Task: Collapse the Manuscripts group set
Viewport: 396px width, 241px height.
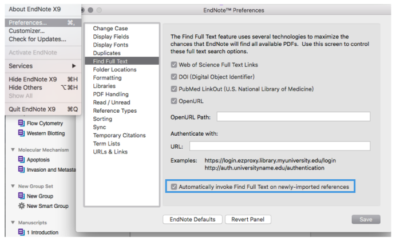Action: point(13,222)
